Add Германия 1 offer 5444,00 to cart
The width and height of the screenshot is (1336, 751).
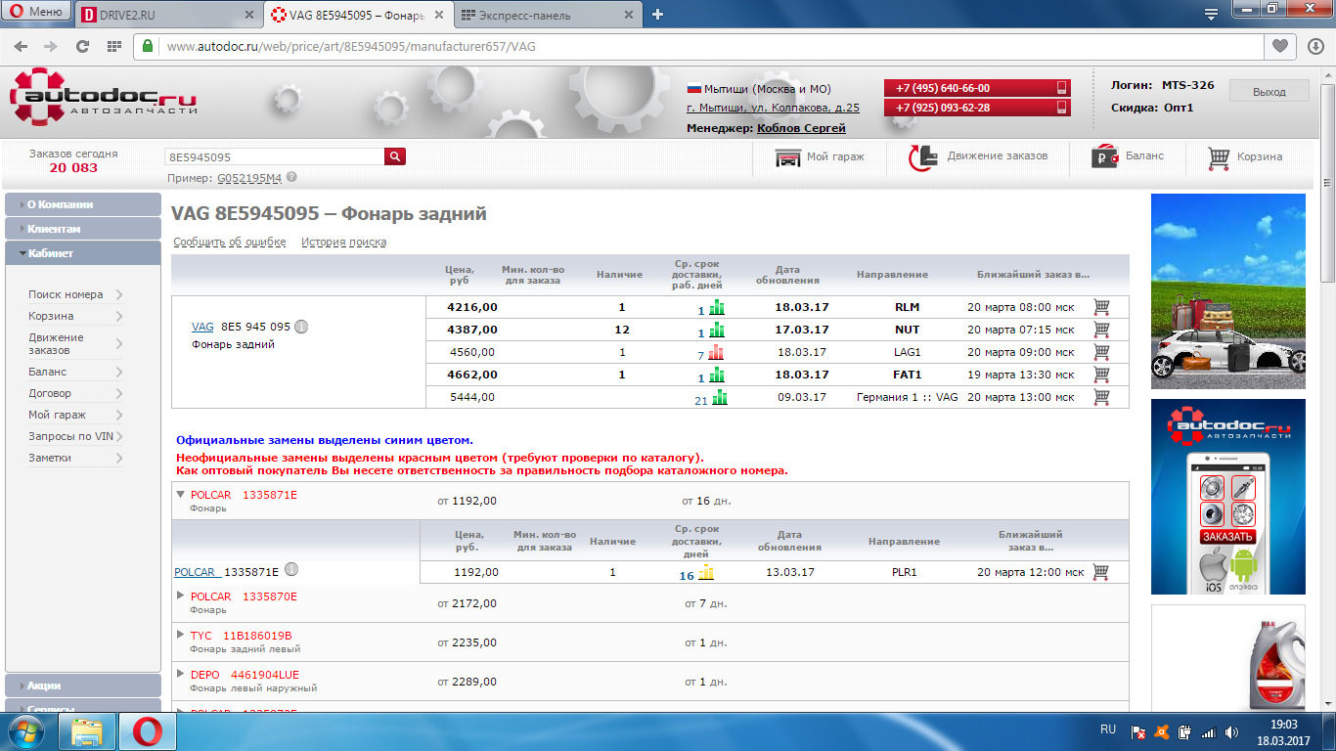1101,396
